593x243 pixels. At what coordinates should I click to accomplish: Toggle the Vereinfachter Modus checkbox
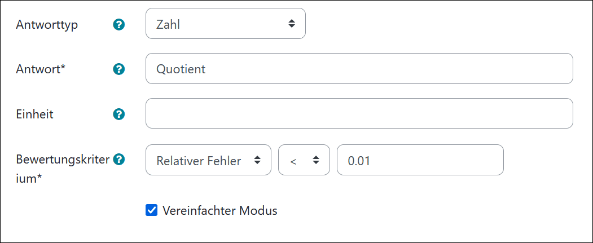click(x=151, y=210)
